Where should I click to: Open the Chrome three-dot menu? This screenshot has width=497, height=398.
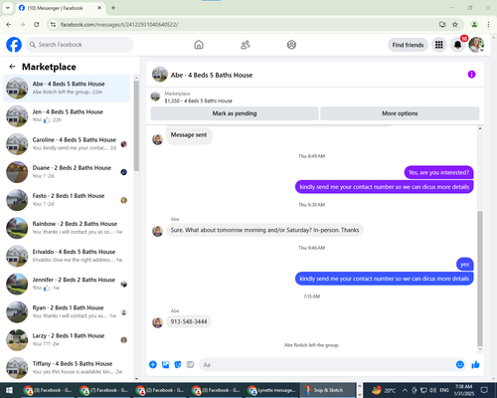[x=488, y=24]
